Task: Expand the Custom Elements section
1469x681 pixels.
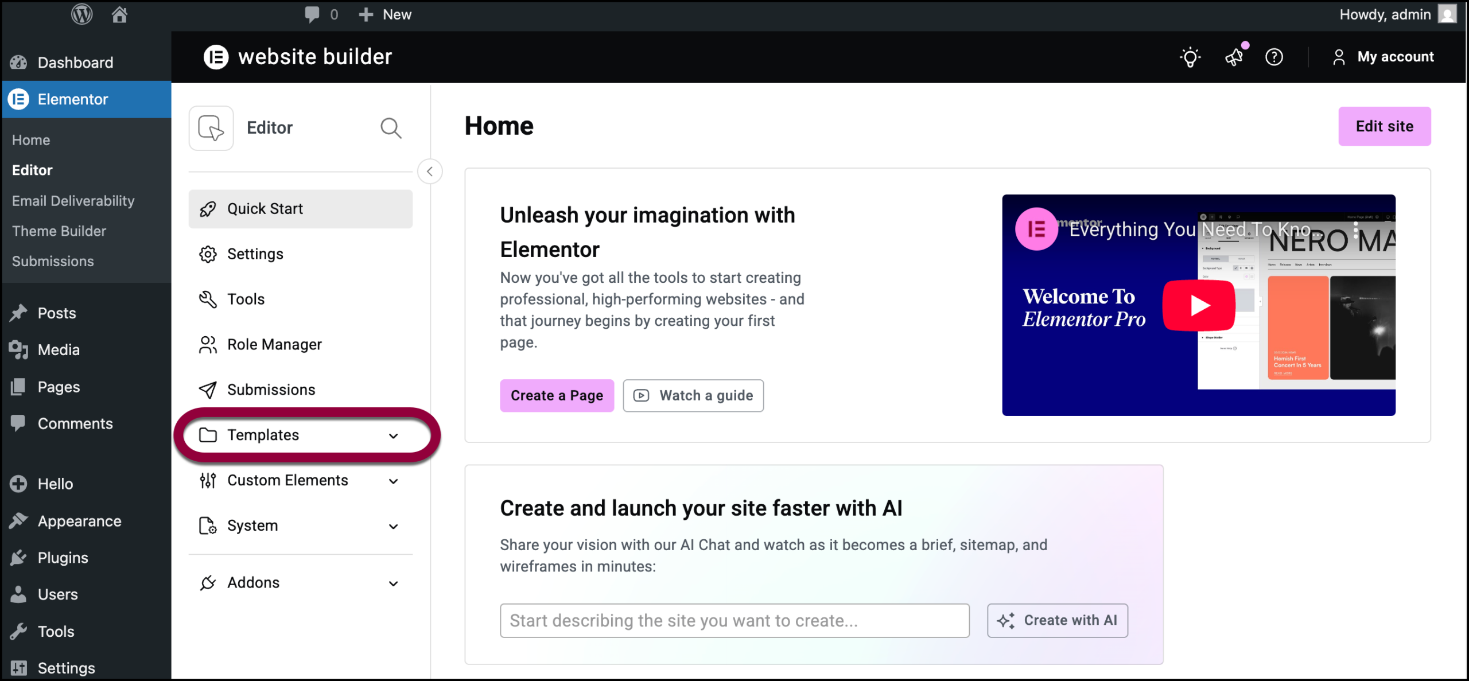Action: pos(393,481)
